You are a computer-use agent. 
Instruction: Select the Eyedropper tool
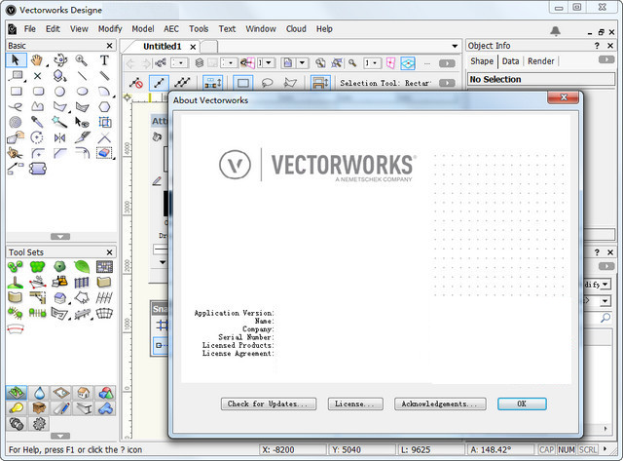tap(37, 123)
